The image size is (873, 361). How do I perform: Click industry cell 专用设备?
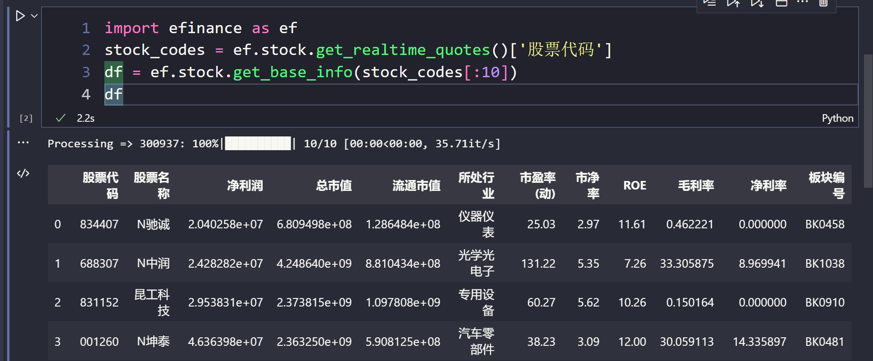tap(476, 303)
